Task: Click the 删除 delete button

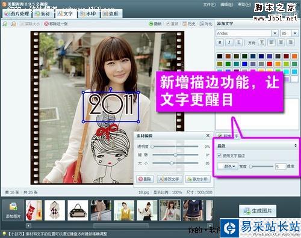Action: (x=145, y=179)
